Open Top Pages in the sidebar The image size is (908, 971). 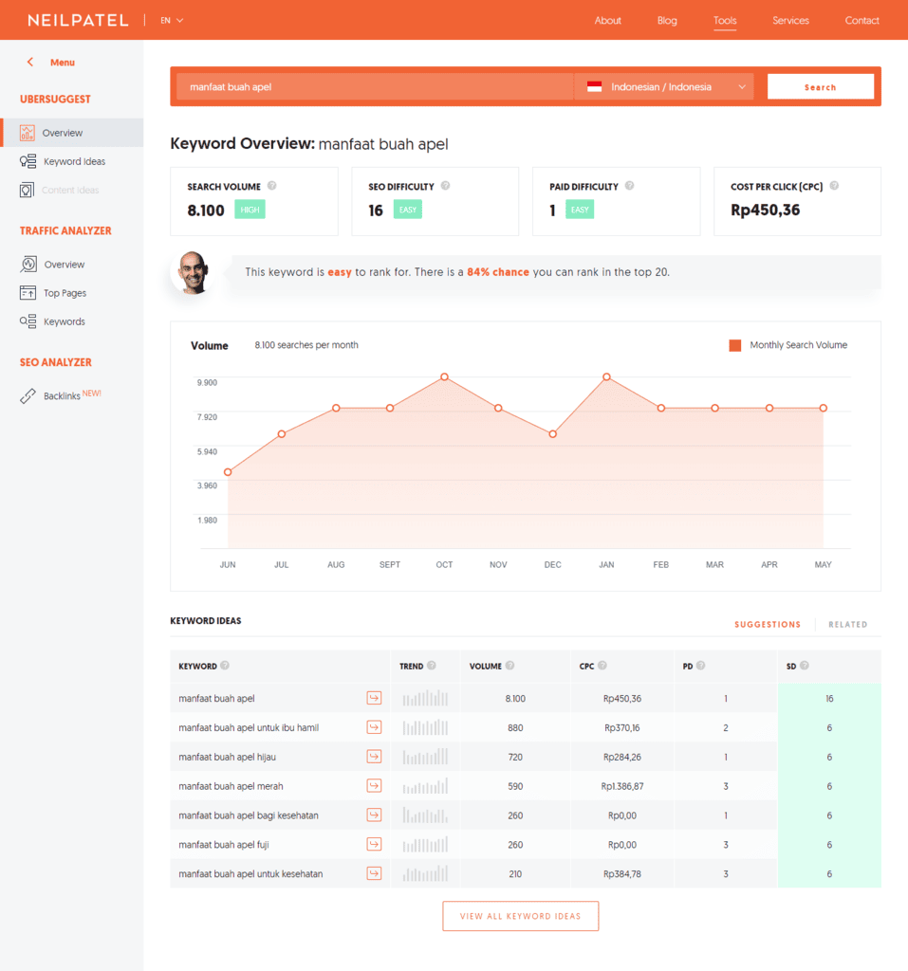pos(65,293)
